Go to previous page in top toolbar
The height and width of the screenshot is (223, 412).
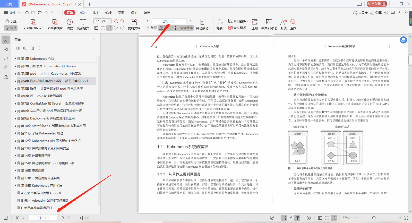148,21
